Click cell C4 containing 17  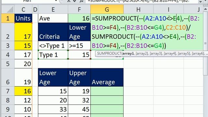tap(23, 55)
